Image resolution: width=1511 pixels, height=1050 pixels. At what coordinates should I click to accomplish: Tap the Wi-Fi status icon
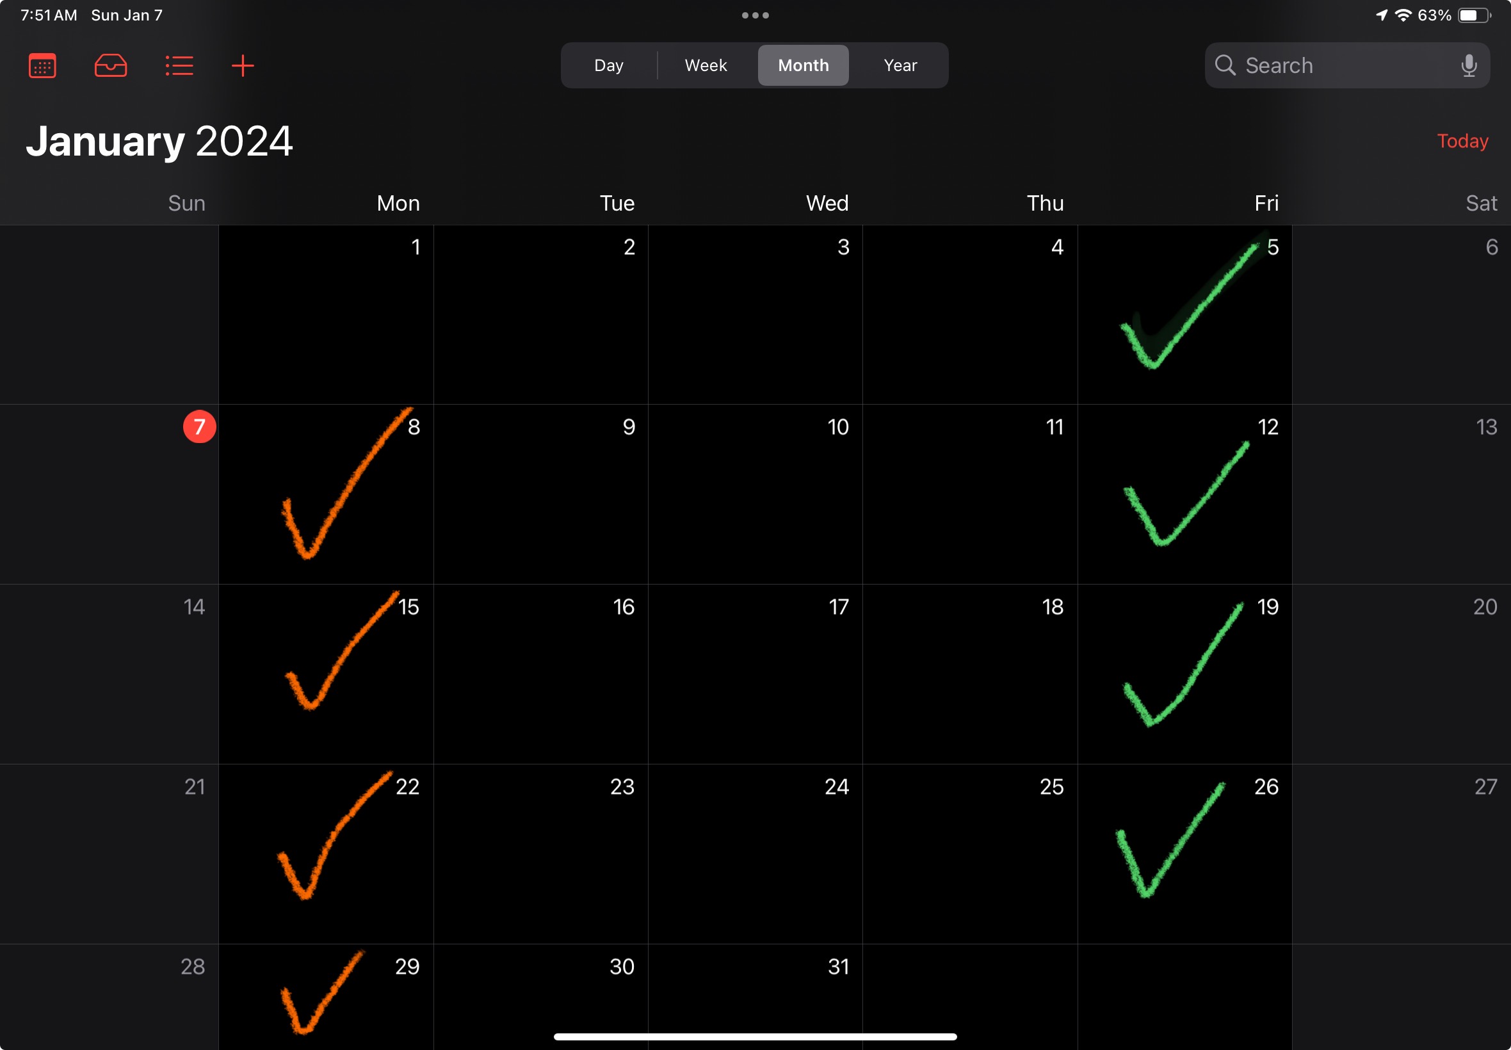[1403, 15]
